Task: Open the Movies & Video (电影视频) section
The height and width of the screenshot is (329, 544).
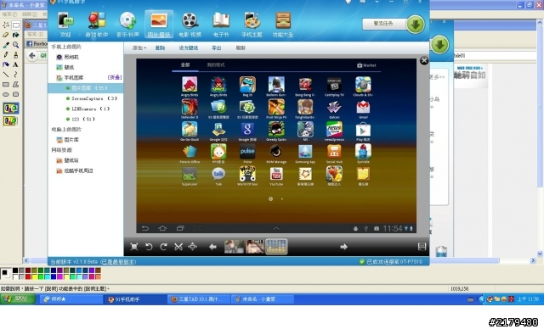Action: pyautogui.click(x=190, y=25)
